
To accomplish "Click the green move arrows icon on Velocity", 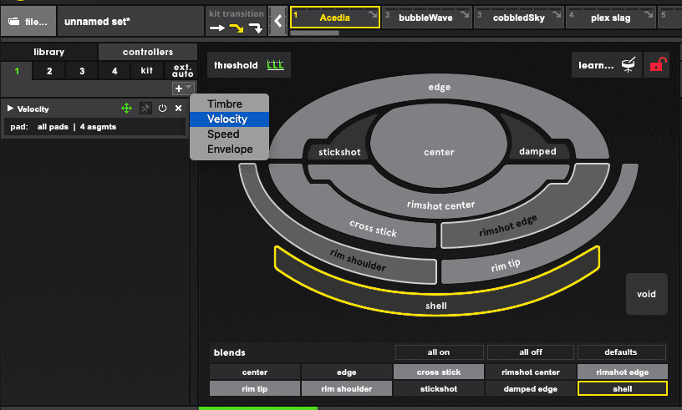I will (x=126, y=109).
